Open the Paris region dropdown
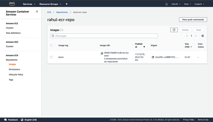Image resolution: width=213 pixels, height=122 pixels. point(187,4)
